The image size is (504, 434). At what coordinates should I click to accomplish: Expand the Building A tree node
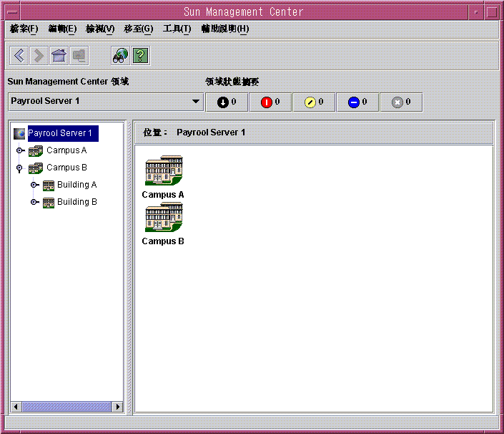pos(34,185)
